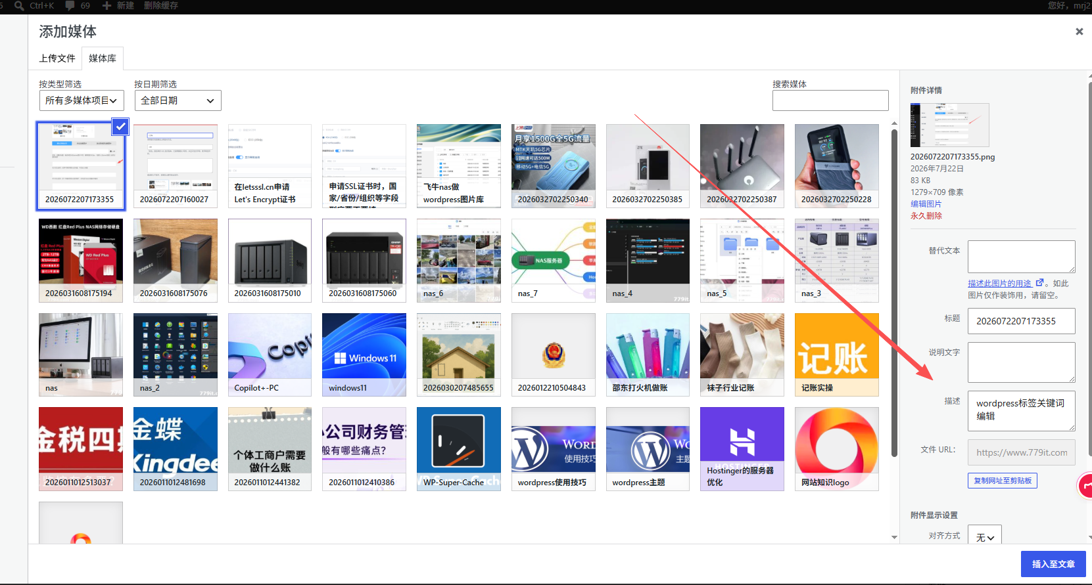Click the 复制网址至剪贴板 button
The height and width of the screenshot is (585, 1092).
click(x=1003, y=481)
